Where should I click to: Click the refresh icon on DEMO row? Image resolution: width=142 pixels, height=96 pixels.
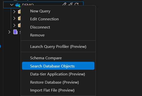(x=77, y=4)
